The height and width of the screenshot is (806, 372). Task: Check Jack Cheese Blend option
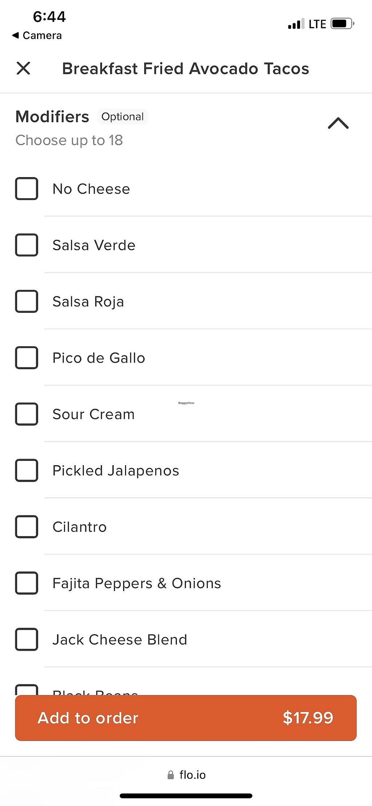coord(27,640)
